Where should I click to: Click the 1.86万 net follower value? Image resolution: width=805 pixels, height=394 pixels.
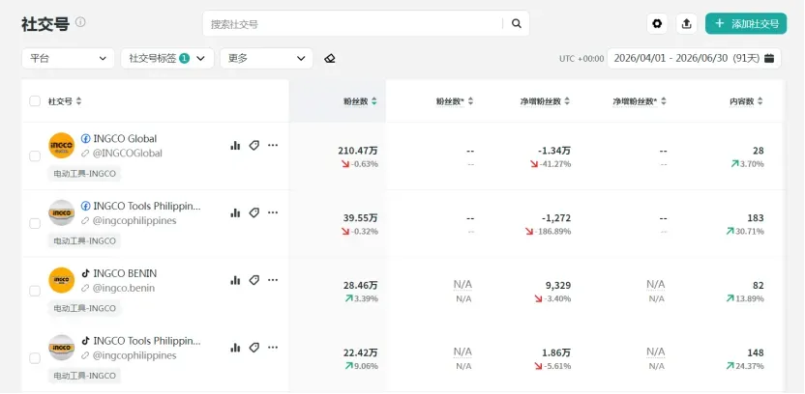click(556, 353)
